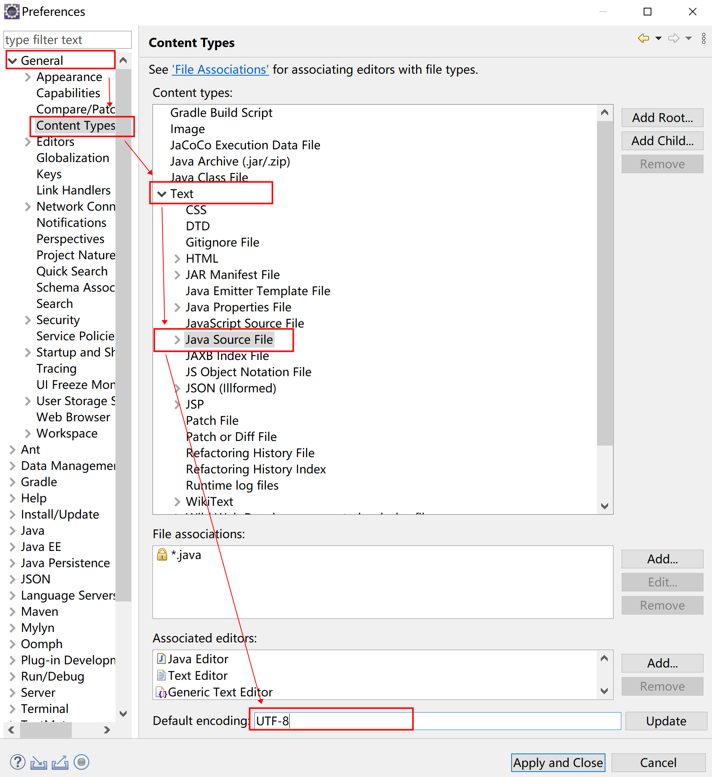Screen dimensions: 712x777
Task: Expand the Maven preferences node
Action: pos(12,612)
